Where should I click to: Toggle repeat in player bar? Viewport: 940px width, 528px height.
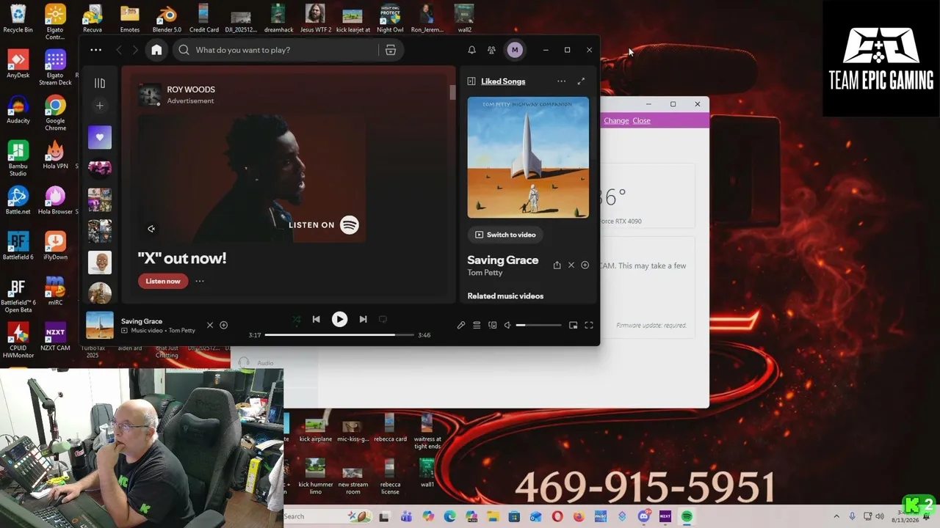click(383, 319)
